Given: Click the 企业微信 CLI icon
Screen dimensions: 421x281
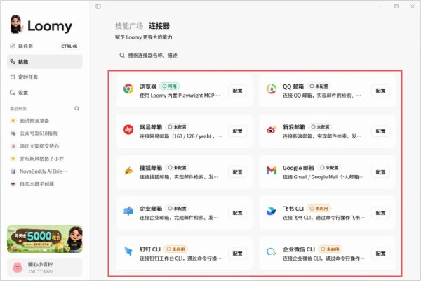Looking at the screenshot, I should 272,252.
